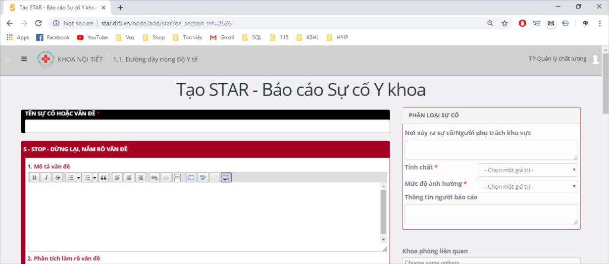Insert a link using the link icon

click(154, 178)
